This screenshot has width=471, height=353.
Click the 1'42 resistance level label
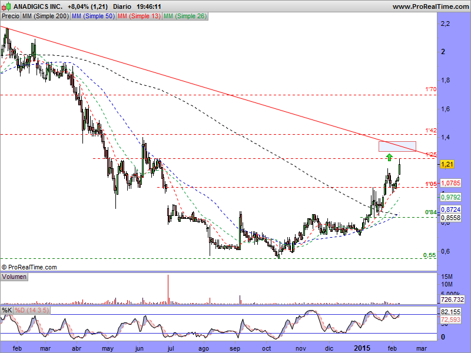coord(431,131)
